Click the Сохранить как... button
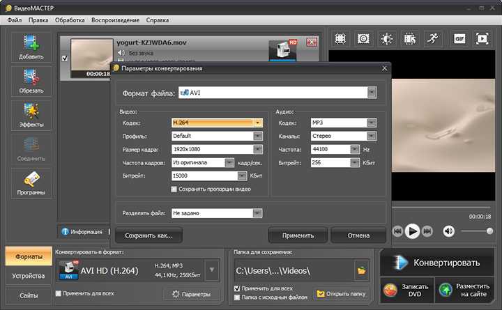The height and width of the screenshot is (310, 502). click(149, 235)
